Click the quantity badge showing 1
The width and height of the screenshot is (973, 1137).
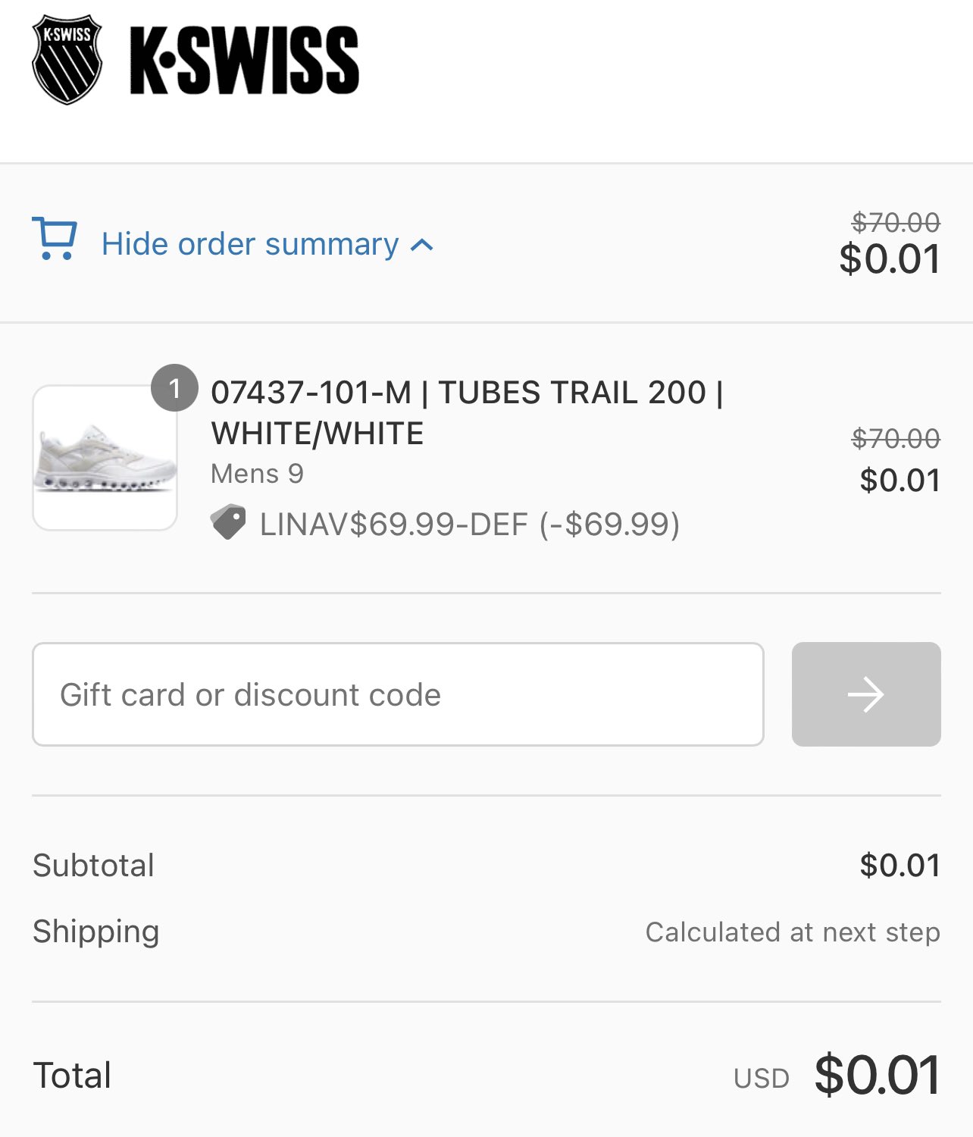pyautogui.click(x=174, y=388)
